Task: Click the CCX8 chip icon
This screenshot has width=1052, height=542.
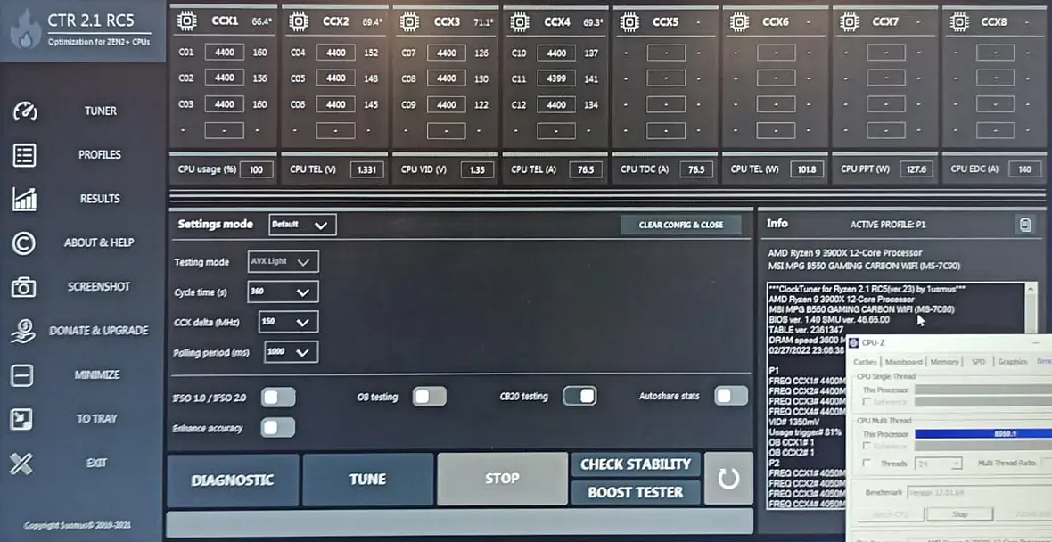Action: point(958,21)
